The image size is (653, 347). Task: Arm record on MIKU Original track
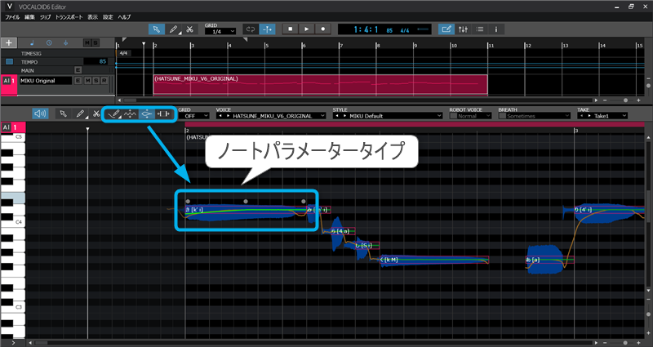click(104, 80)
